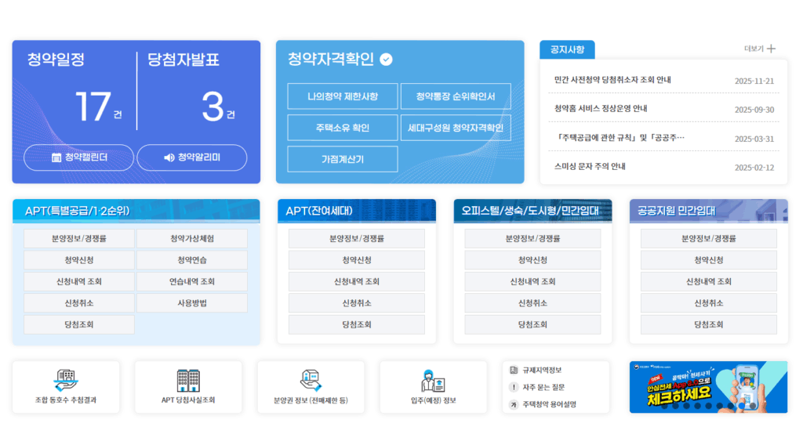803x434 pixels.
Task: Open 분양정보/경쟁률 under 공공지원 민간임대
Action: tap(709, 238)
